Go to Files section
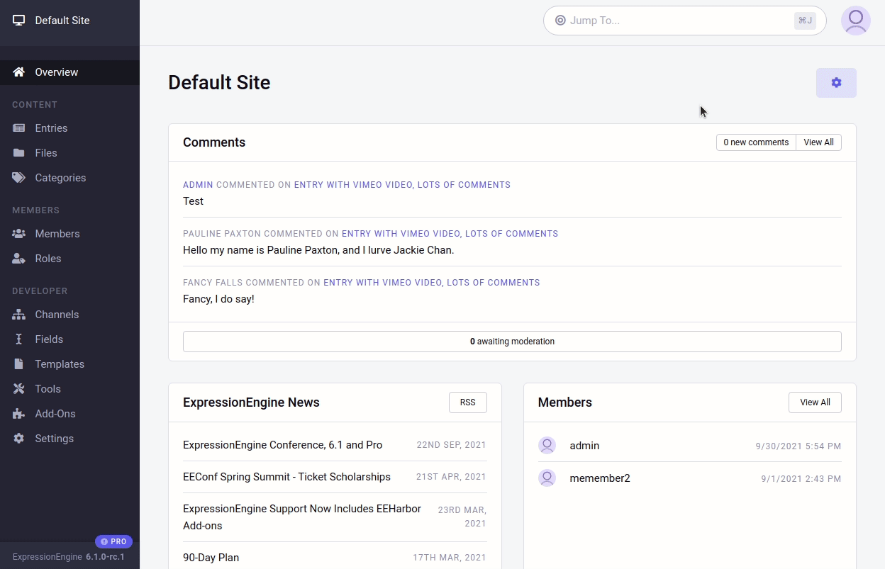The height and width of the screenshot is (569, 885). (69, 153)
